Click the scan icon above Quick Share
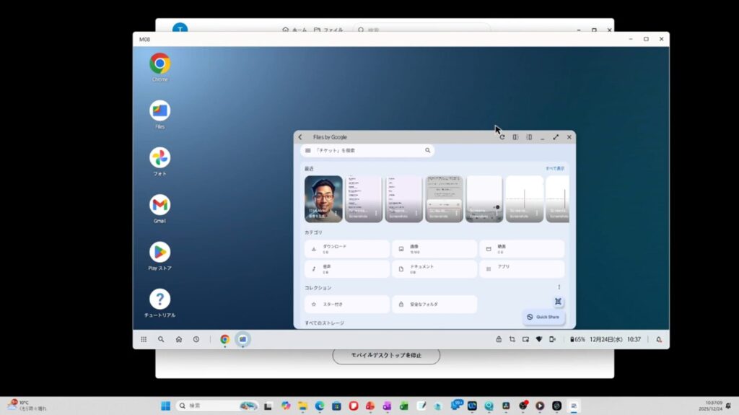Image resolution: width=739 pixels, height=415 pixels. [558, 302]
